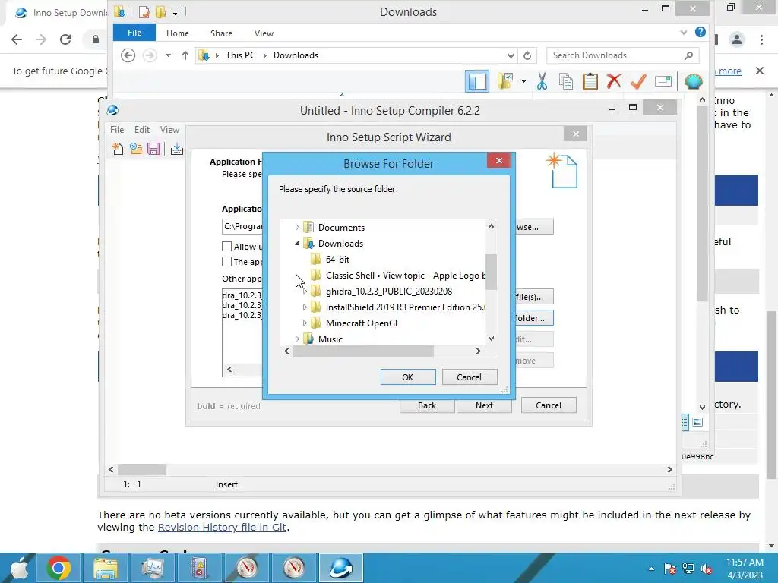
Task: Open Inno Setup Compiler taskbar icon
Action: pos(341,568)
